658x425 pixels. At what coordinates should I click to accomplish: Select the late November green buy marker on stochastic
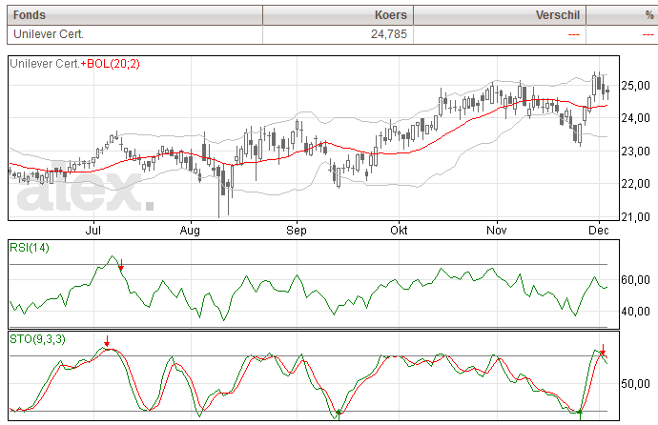[580, 415]
